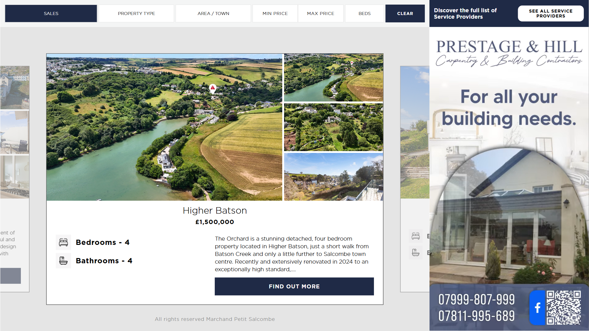Expand the Min Price dropdown
Image resolution: width=589 pixels, height=331 pixels.
(275, 13)
